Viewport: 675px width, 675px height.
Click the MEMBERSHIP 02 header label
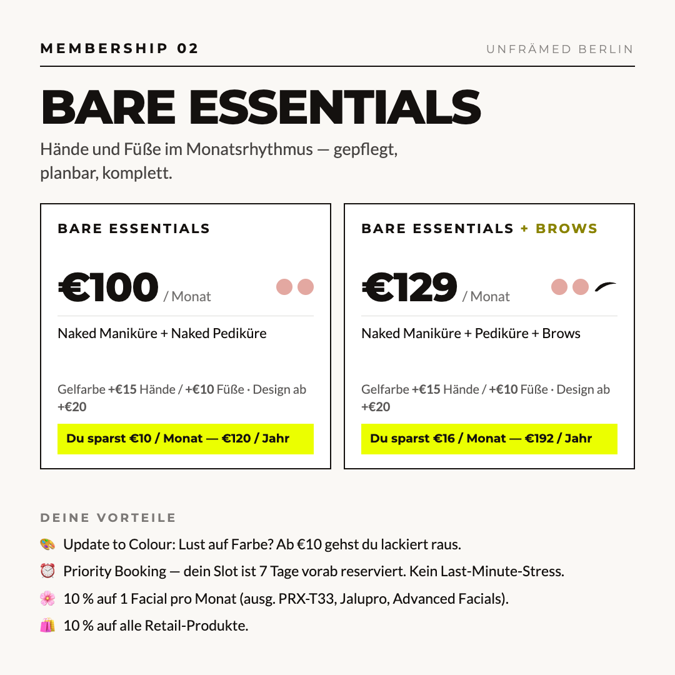pos(119,48)
